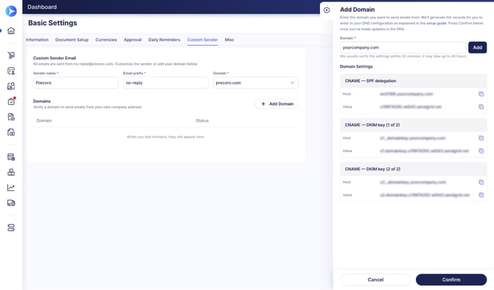
Task: Click the Domain column header in Domains table
Action: [x=44, y=121]
